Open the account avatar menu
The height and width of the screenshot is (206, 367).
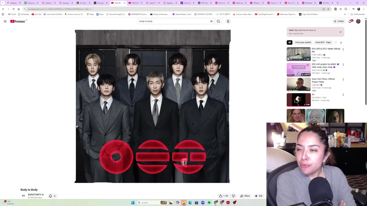(358, 21)
